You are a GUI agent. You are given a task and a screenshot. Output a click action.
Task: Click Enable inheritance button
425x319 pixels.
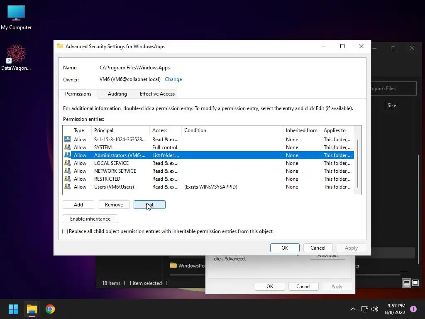pos(90,218)
